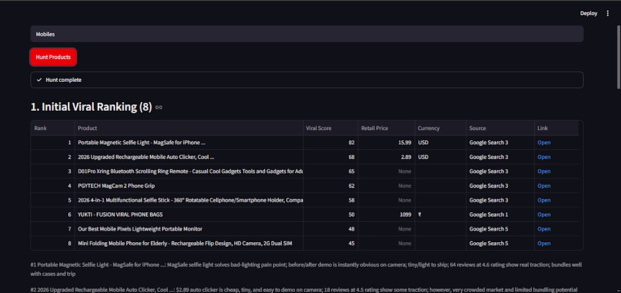
Task: Click the #1 Portable Magnetic Selfie Light description paragraph
Action: coord(307,269)
